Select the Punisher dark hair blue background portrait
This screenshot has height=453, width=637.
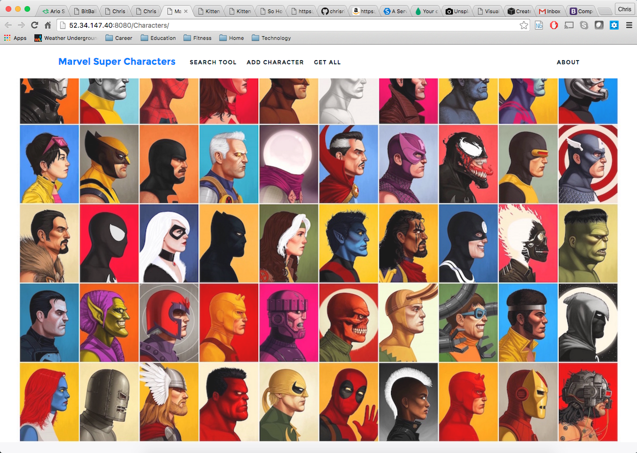[x=49, y=322]
